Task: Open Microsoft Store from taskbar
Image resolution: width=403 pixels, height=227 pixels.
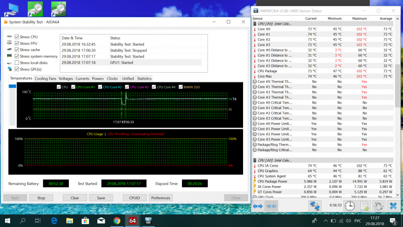Action: click(x=85, y=221)
